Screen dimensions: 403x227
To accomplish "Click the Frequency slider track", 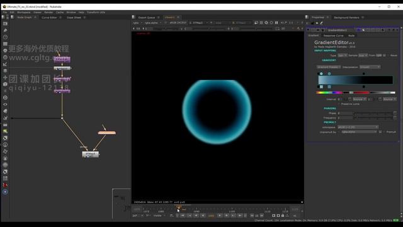I will click(x=373, y=118).
